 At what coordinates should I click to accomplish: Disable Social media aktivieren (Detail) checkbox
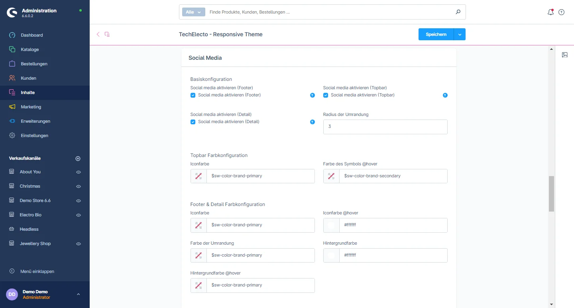click(193, 122)
